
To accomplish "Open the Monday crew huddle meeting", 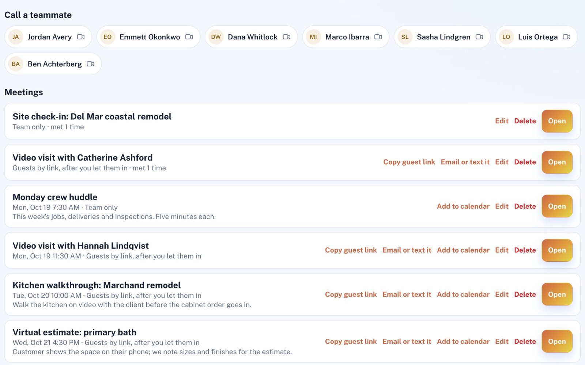I will coord(557,206).
